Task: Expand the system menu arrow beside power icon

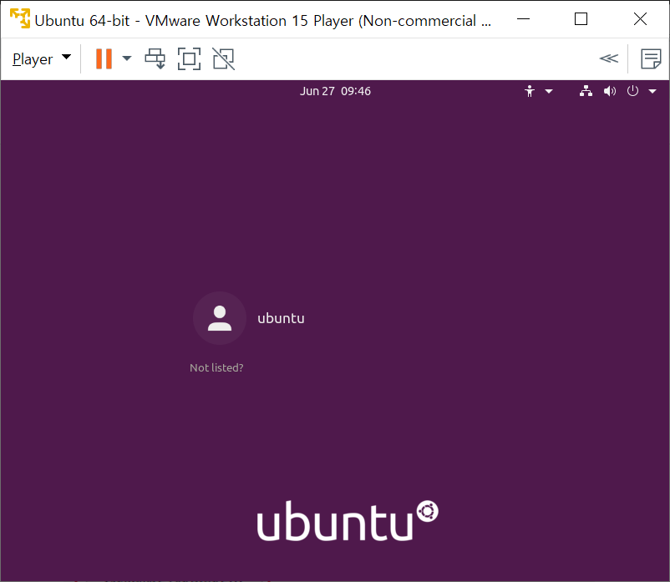Action: pyautogui.click(x=652, y=91)
